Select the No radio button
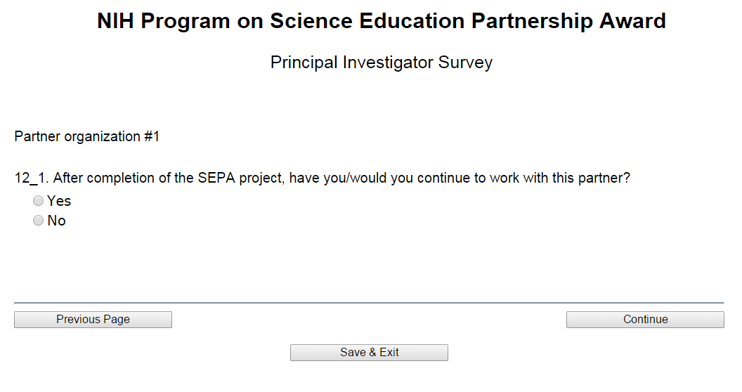 click(x=39, y=221)
